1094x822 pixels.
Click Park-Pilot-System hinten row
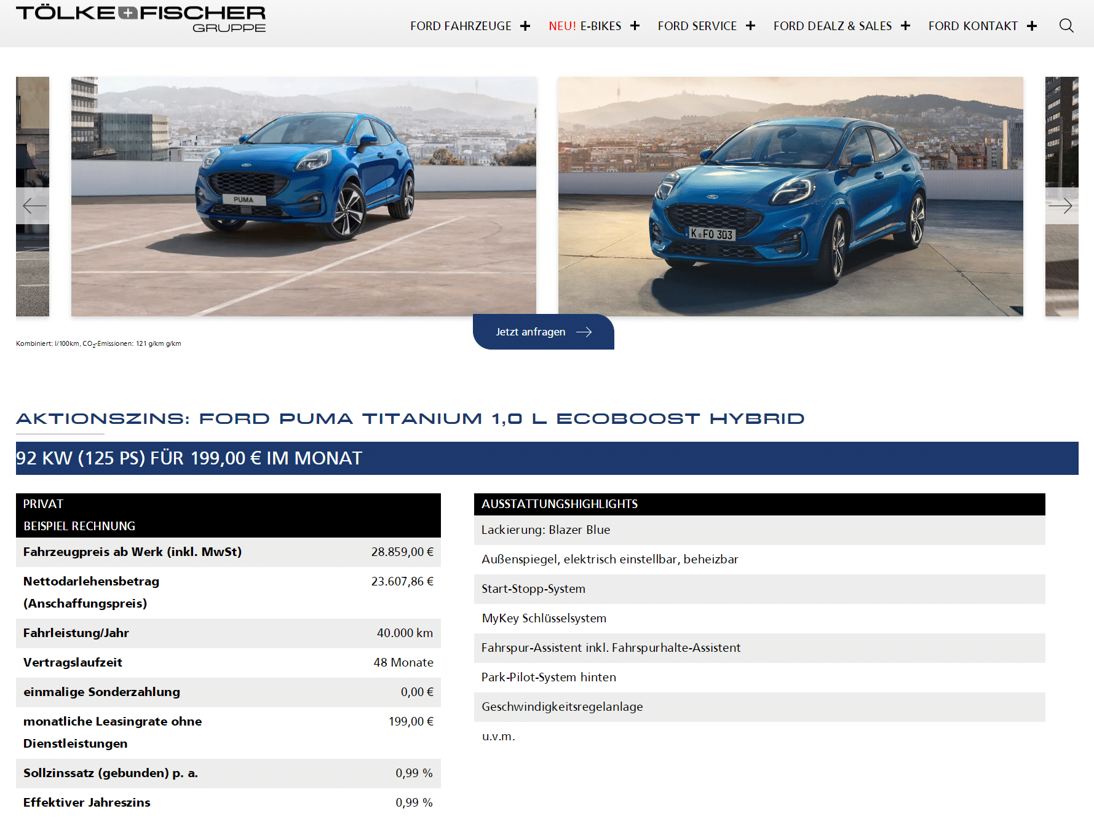pyautogui.click(x=759, y=678)
